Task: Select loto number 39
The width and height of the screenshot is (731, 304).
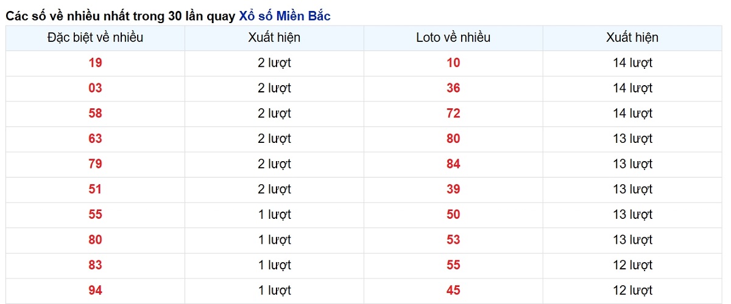Action: [453, 190]
